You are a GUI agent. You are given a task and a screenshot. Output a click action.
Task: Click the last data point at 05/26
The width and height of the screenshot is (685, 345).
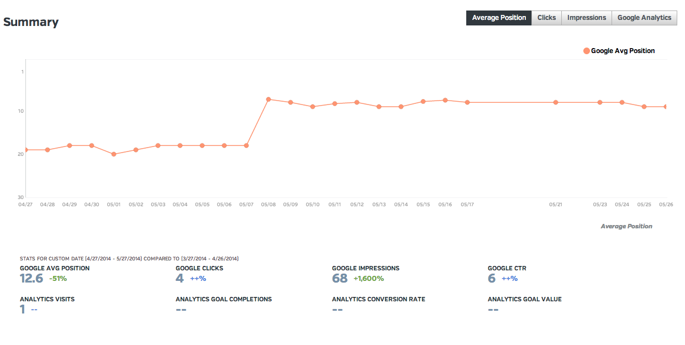(x=666, y=107)
